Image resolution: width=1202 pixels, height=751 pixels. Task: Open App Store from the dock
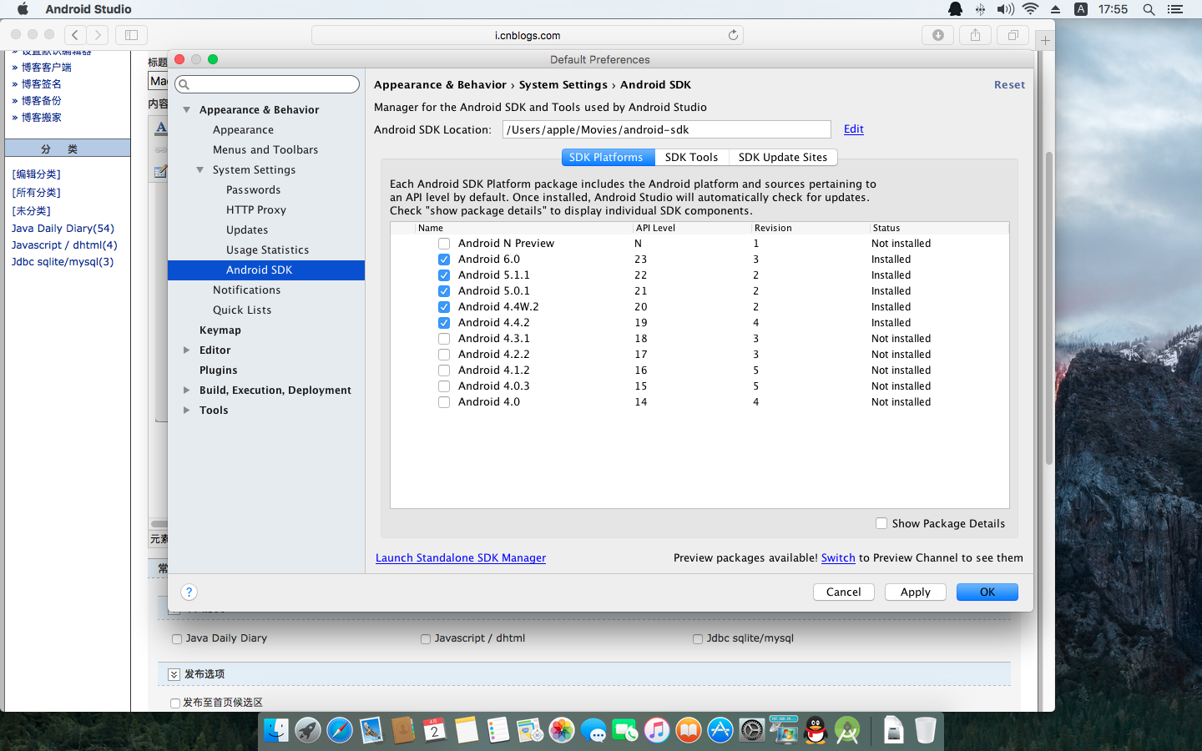720,730
